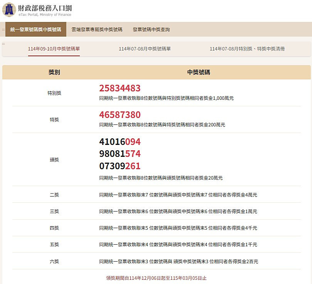
Task: Click the 特別獎 number 25834483
Action: pyautogui.click(x=120, y=88)
